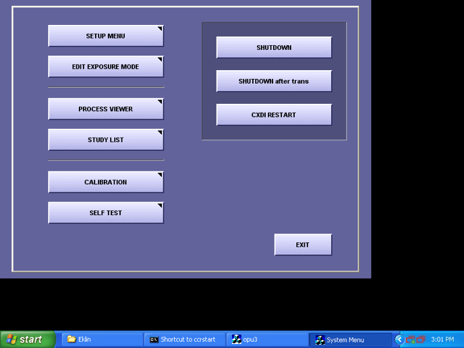Open the SETUP MENU
The height and width of the screenshot is (348, 464).
106,36
